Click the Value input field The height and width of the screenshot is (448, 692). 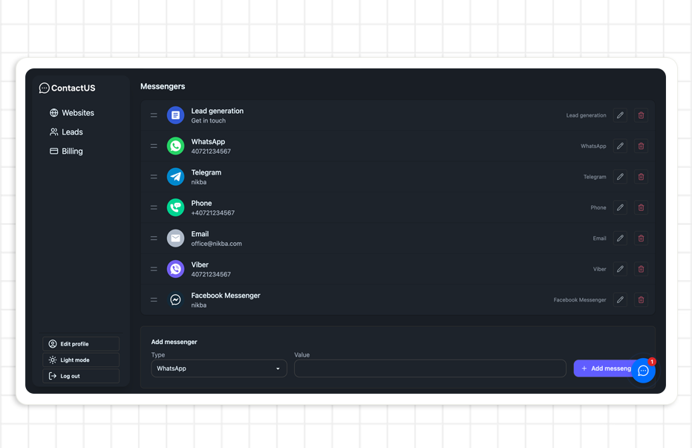click(430, 369)
